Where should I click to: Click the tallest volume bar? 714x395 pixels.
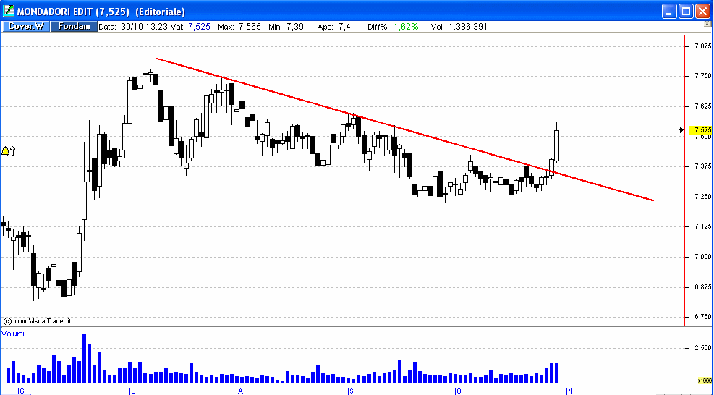[x=84, y=359]
